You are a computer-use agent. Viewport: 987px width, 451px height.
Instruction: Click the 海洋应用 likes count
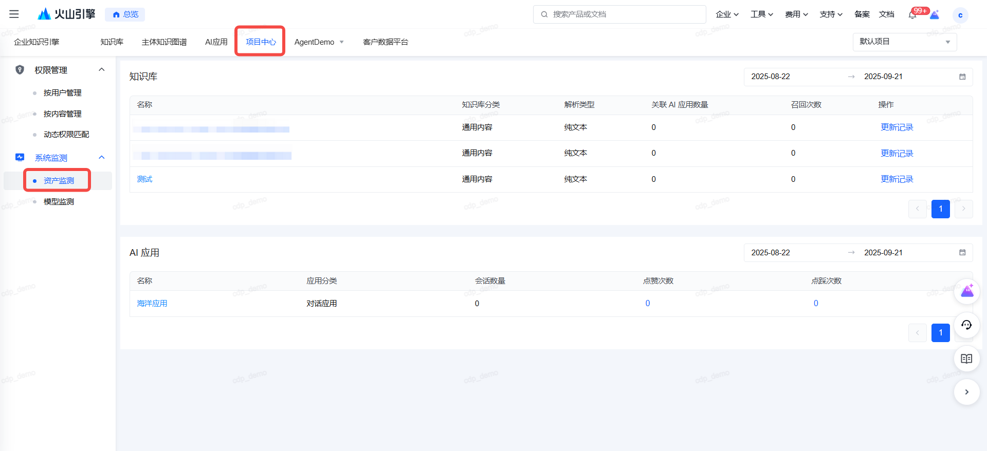pos(648,304)
